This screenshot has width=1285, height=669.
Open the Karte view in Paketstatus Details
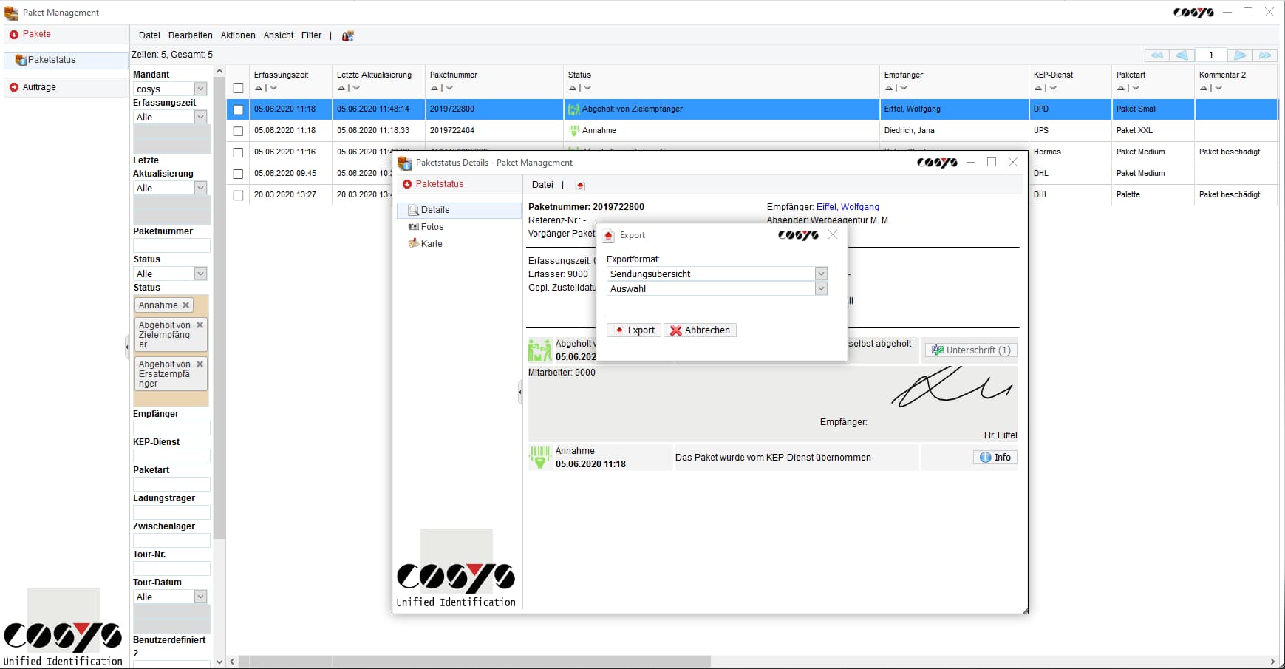[431, 243]
